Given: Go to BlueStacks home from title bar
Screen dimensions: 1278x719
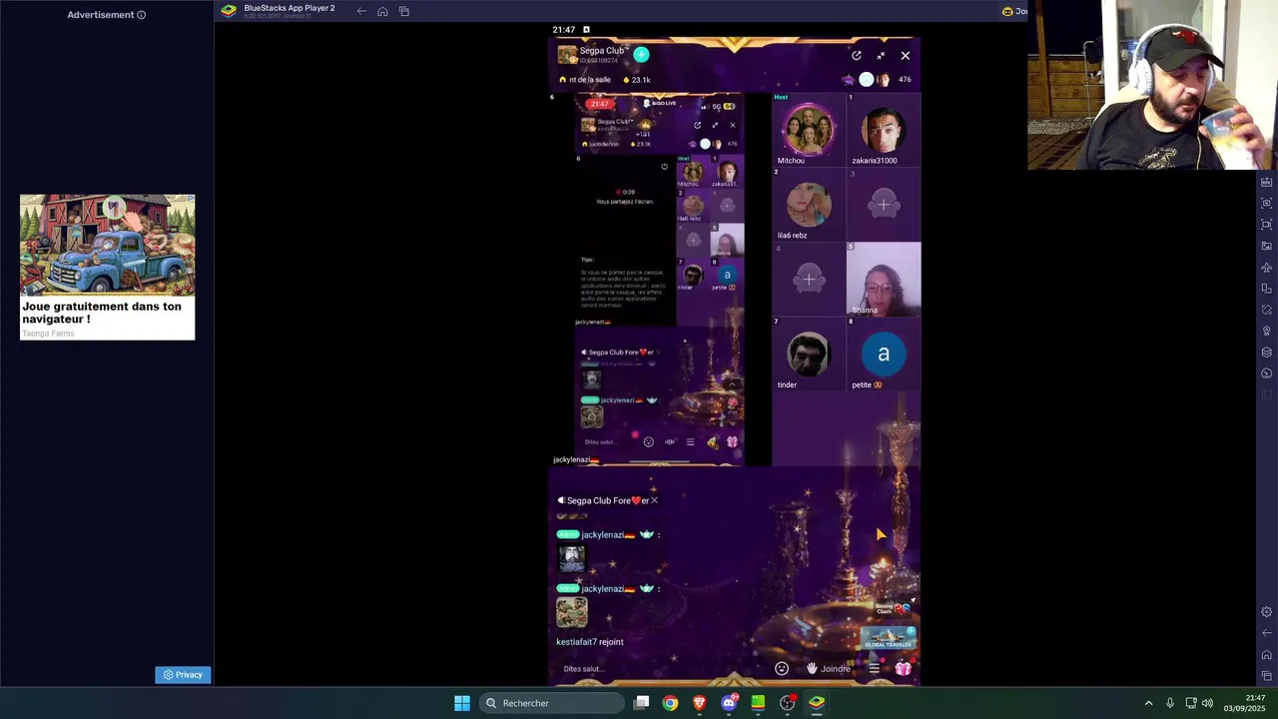Looking at the screenshot, I should 382,11.
